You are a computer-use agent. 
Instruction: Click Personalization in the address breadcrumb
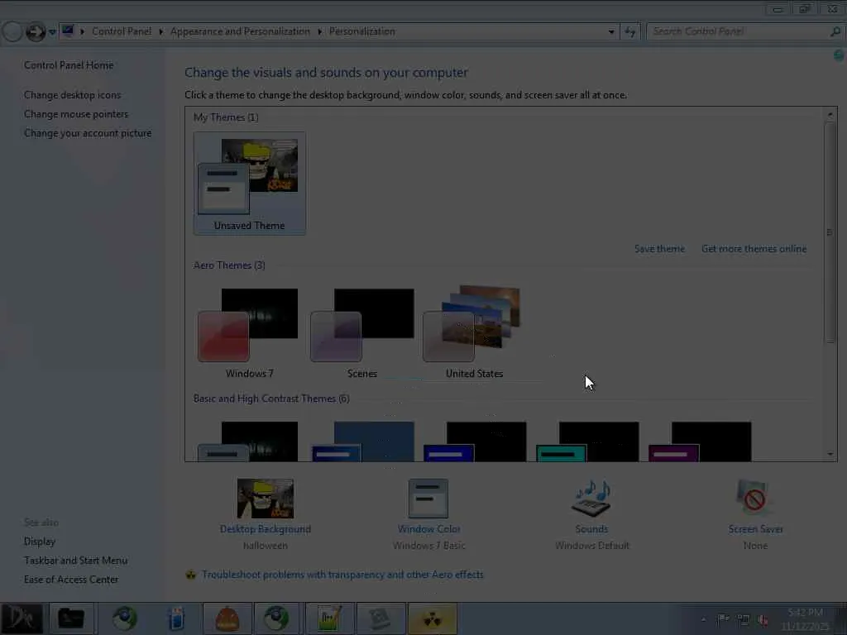[x=362, y=31]
